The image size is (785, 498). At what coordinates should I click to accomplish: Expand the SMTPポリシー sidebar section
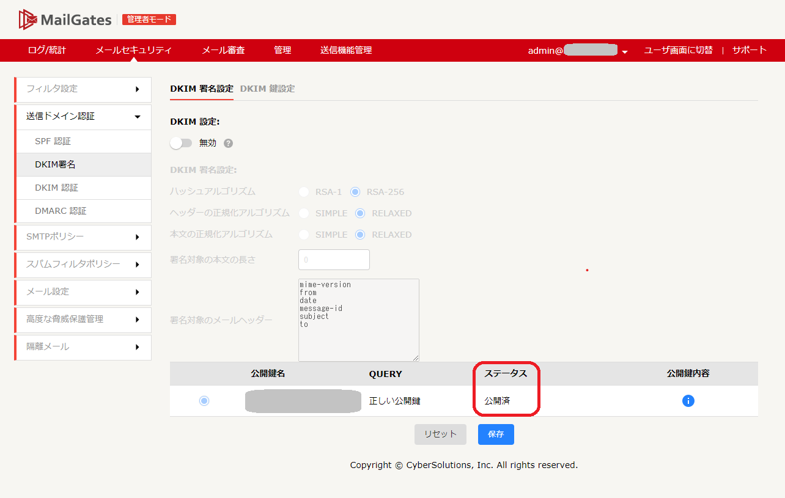click(x=83, y=237)
